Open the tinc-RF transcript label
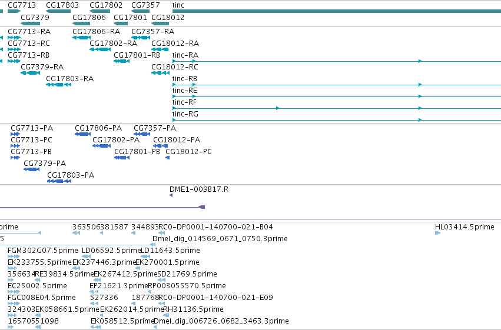The width and height of the screenshot is (501, 330). [184, 102]
